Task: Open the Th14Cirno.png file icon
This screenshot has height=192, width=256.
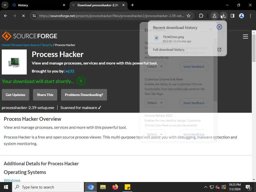Action: click(156, 38)
